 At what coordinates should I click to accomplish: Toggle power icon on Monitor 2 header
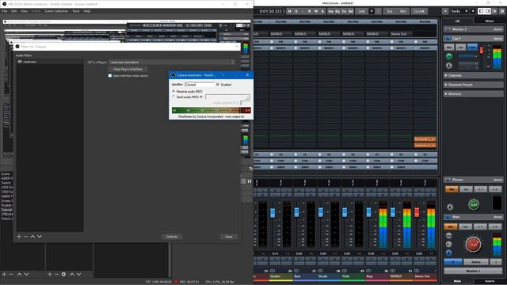(x=448, y=29)
